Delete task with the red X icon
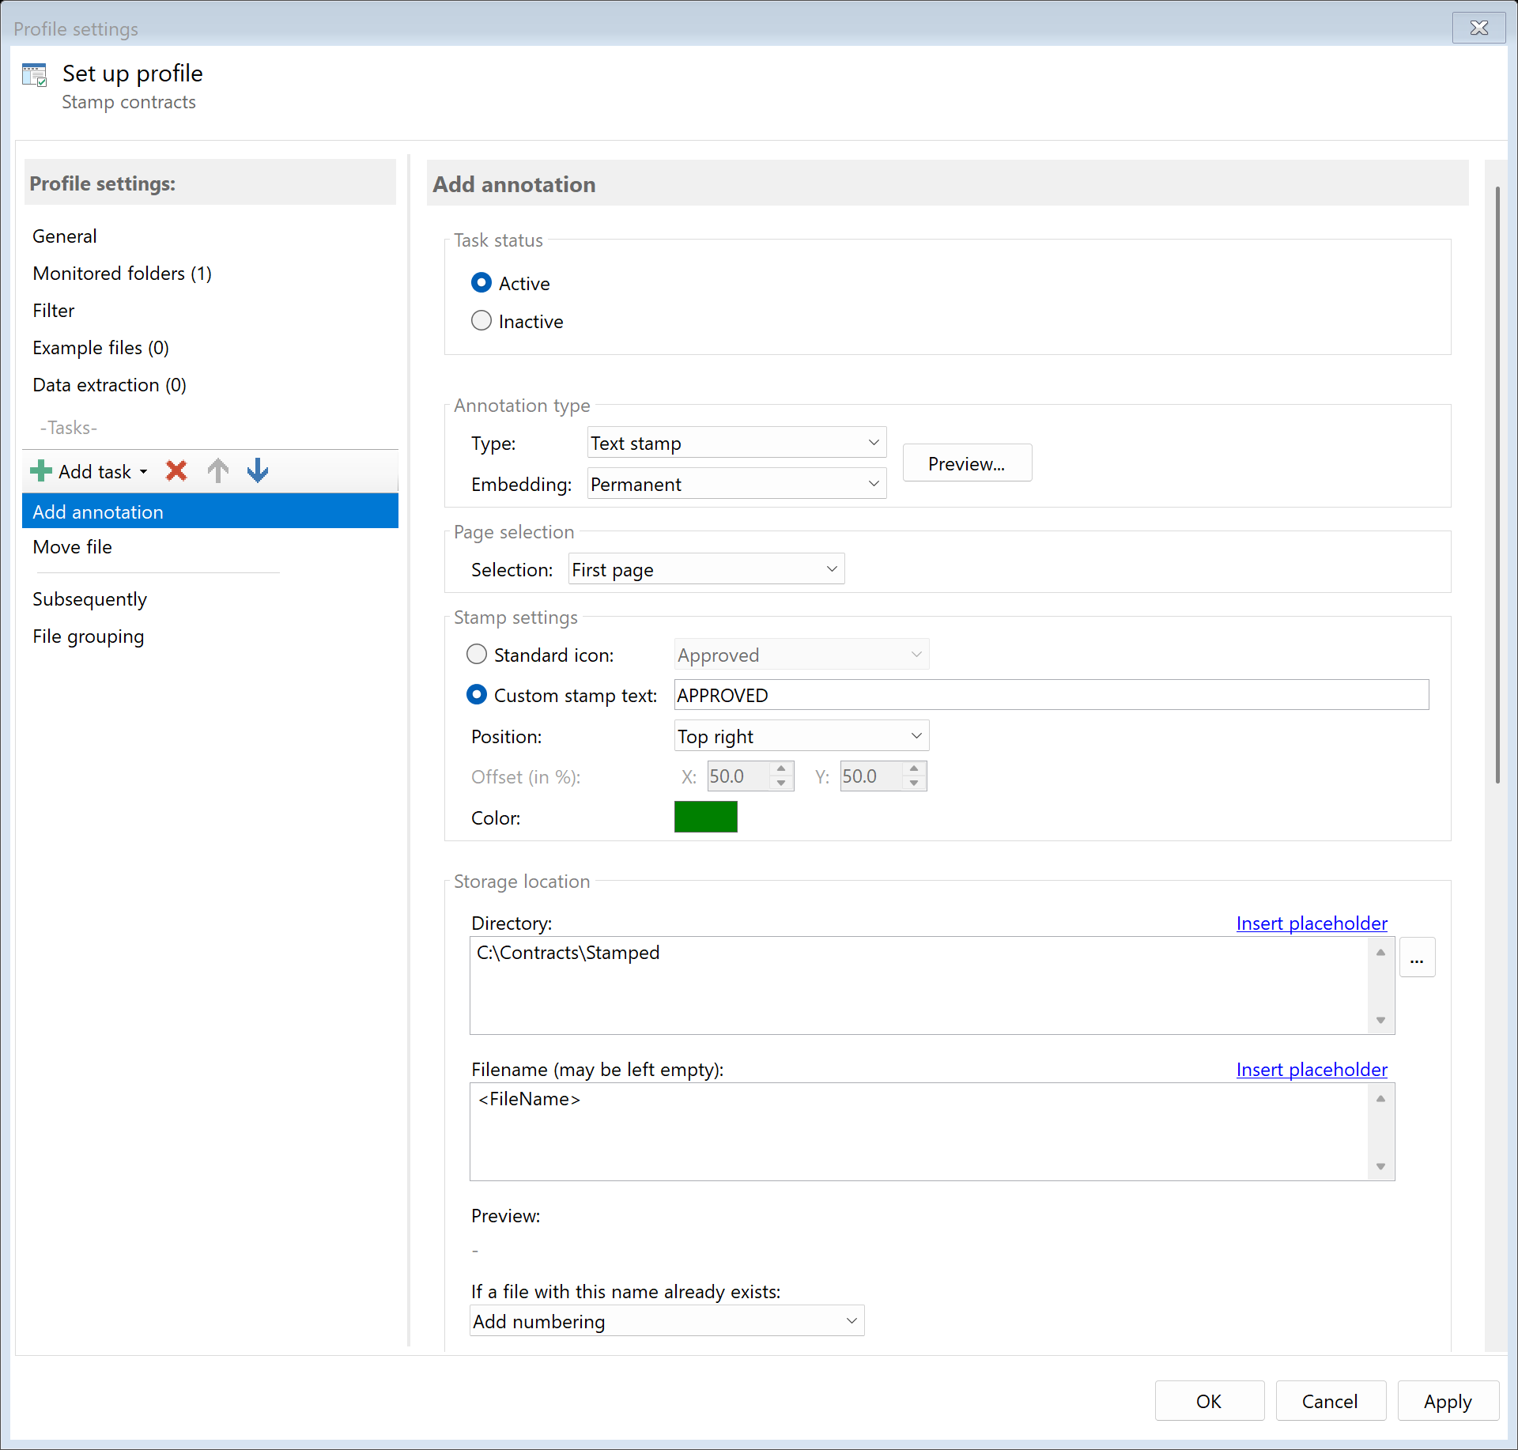This screenshot has height=1450, width=1518. [x=176, y=471]
